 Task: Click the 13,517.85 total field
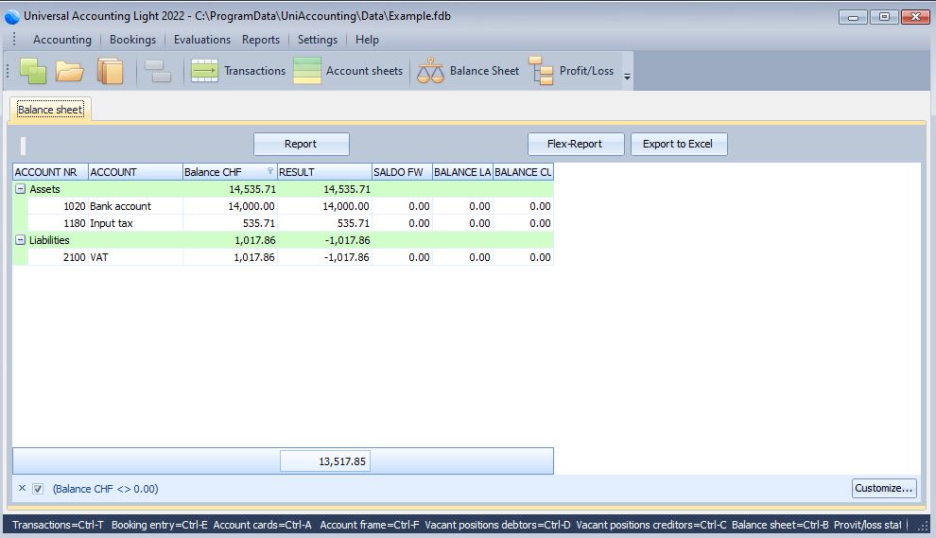(x=325, y=461)
